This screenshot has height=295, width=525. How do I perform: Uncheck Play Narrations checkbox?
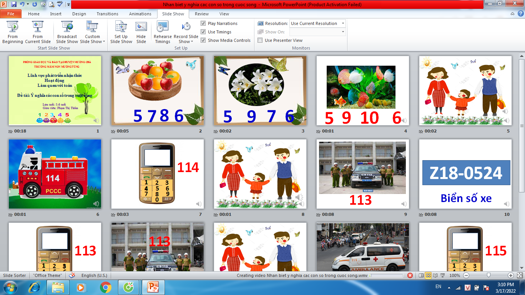click(203, 23)
